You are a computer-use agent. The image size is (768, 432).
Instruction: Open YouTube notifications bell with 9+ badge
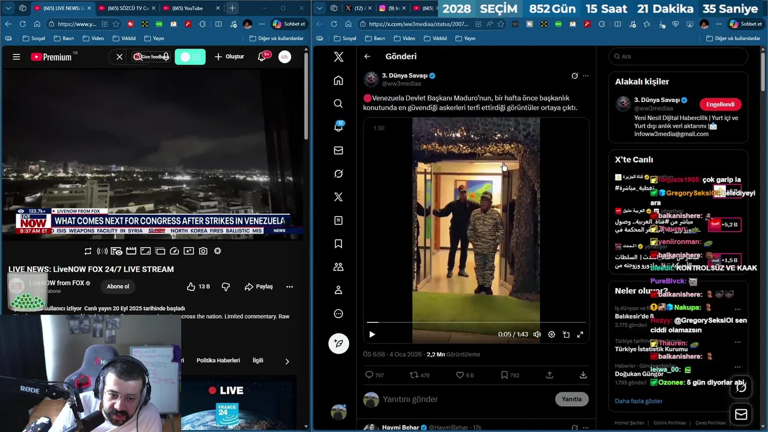coord(262,56)
